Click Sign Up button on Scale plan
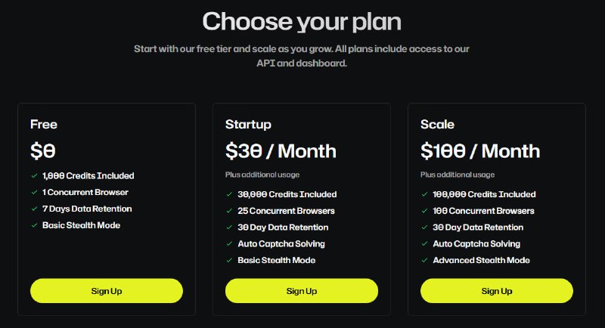The width and height of the screenshot is (605, 328). (497, 291)
